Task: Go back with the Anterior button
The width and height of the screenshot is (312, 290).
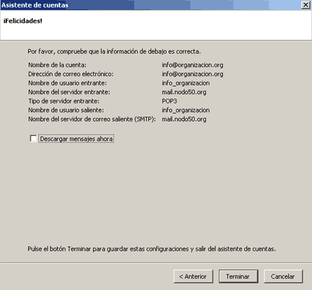Action: [x=193, y=276]
